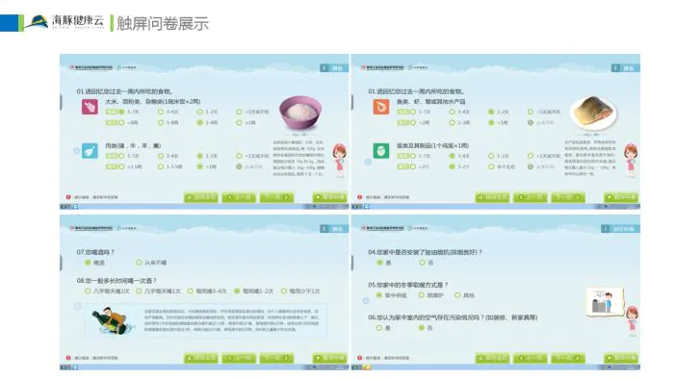Click the pink grain category icon
This screenshot has height=379, width=674.
click(x=90, y=107)
